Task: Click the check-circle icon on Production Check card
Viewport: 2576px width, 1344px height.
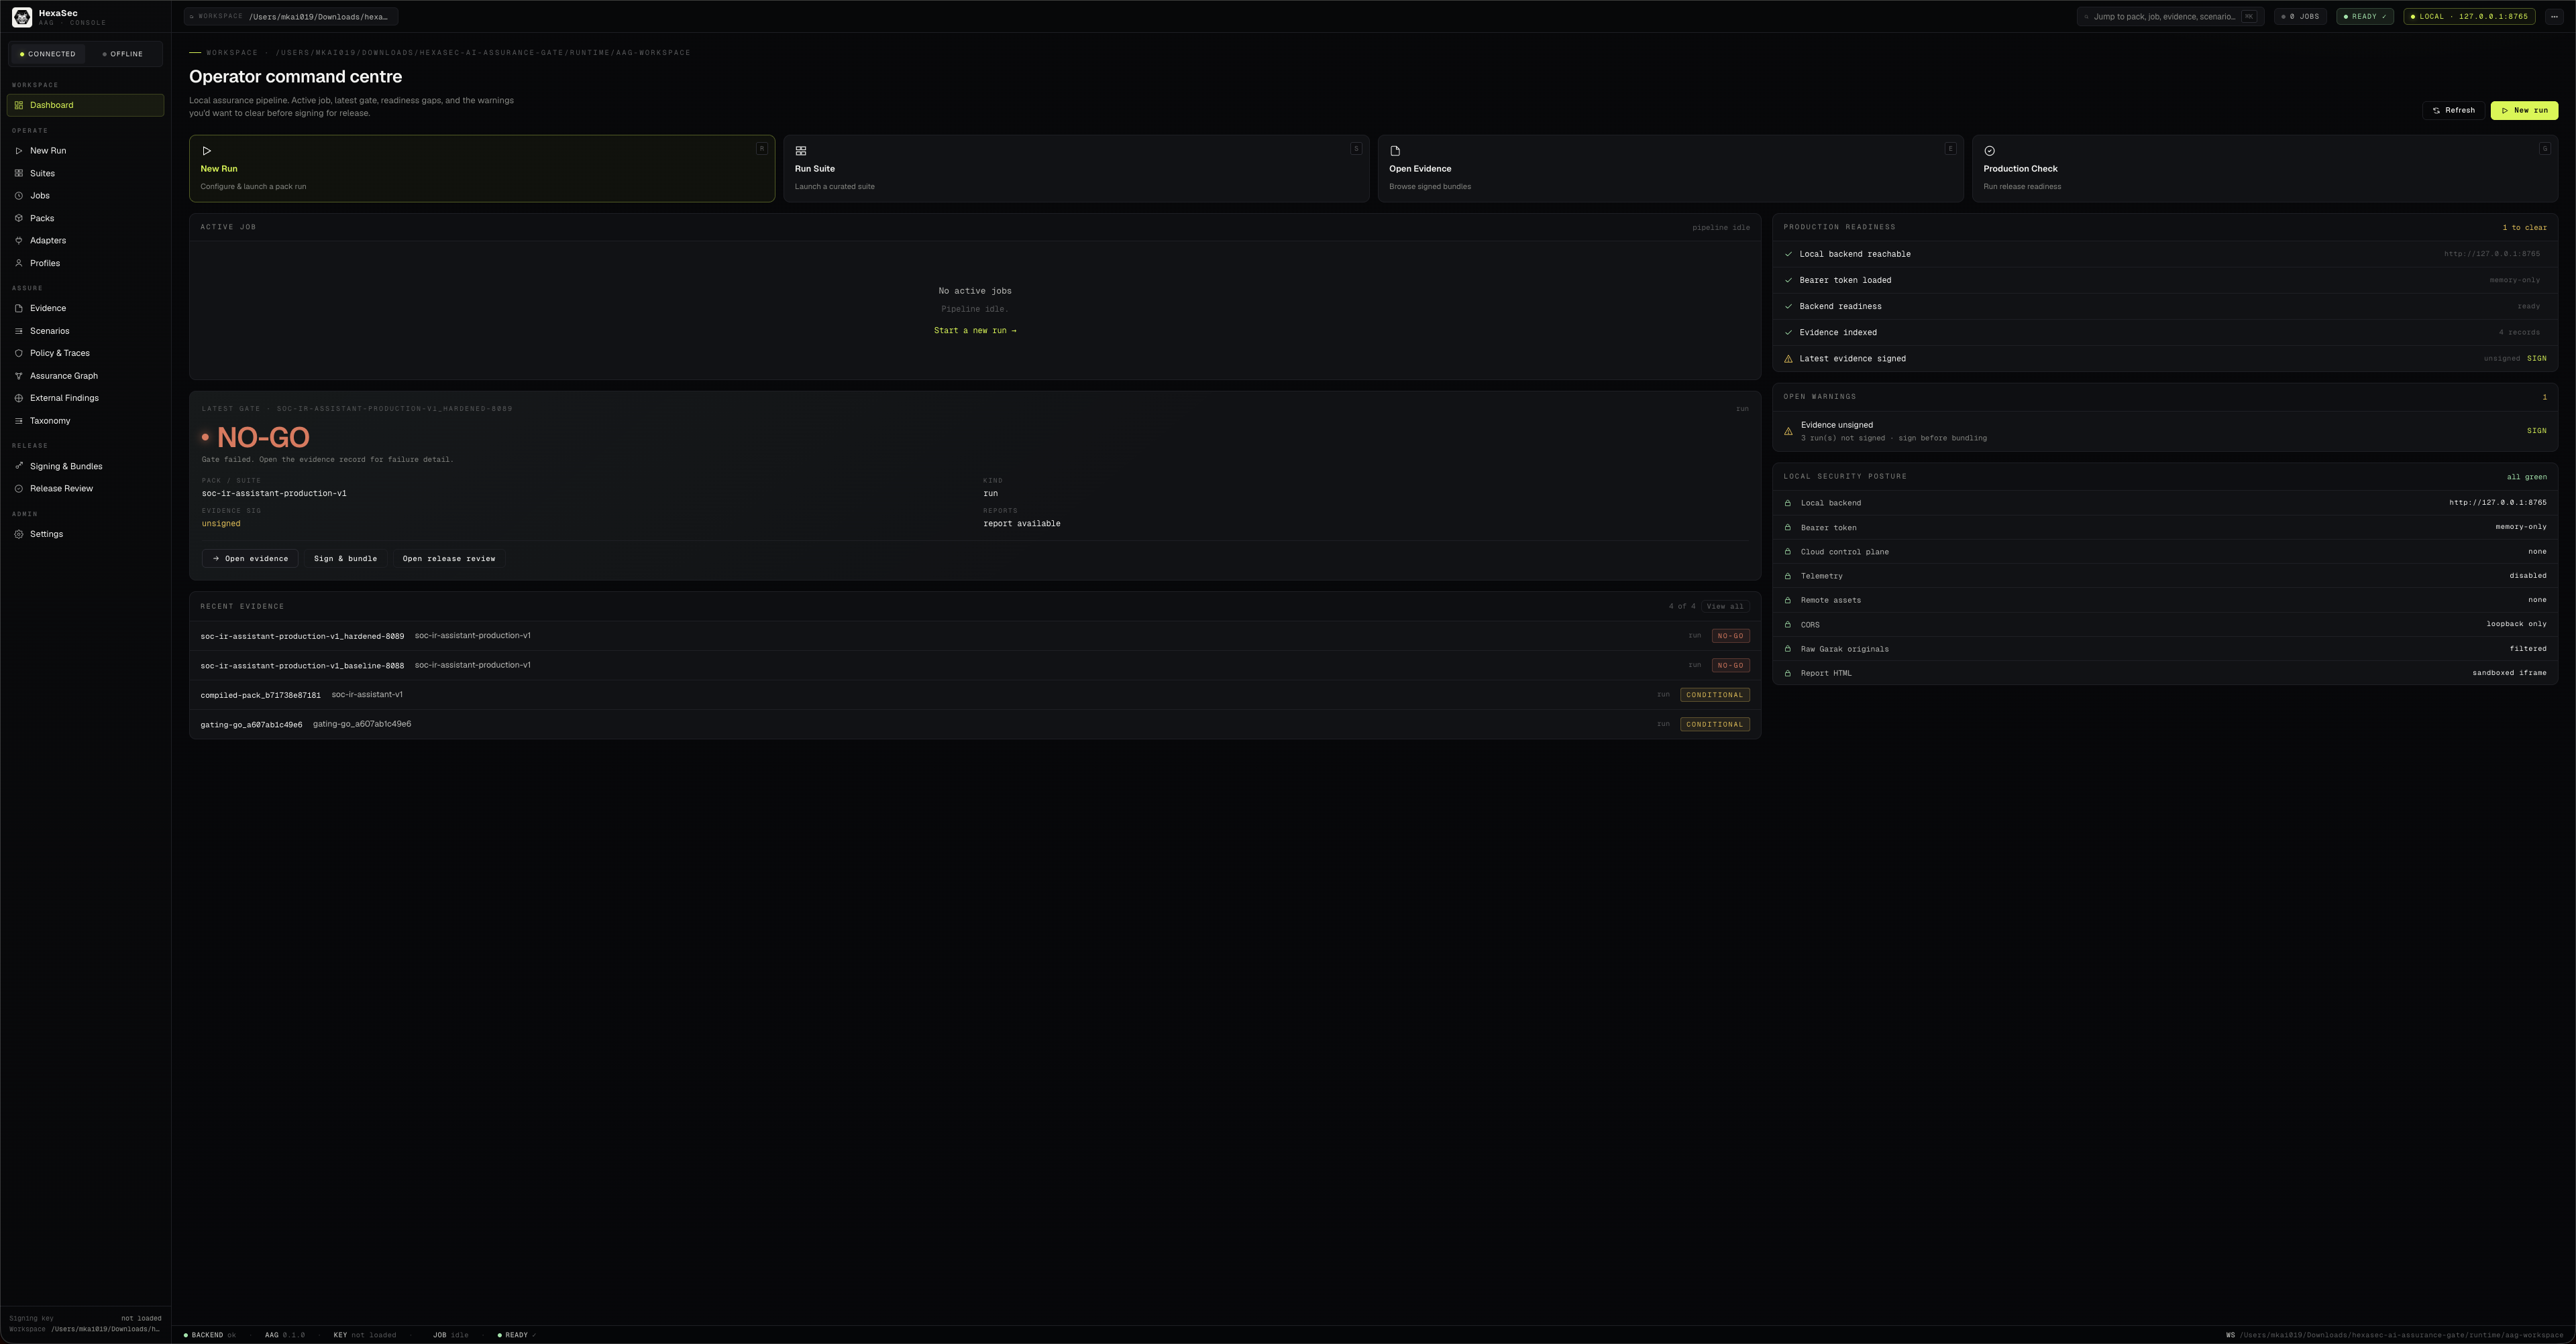Action: (x=1989, y=151)
